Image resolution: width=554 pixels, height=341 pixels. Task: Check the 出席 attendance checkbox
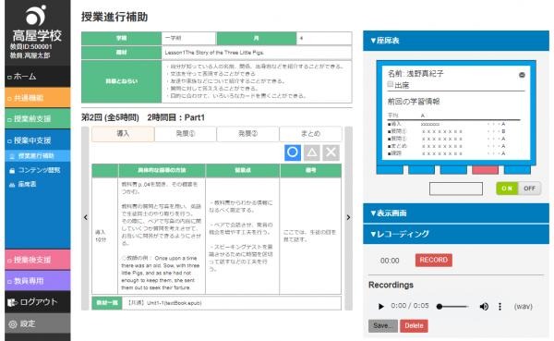click(x=390, y=84)
